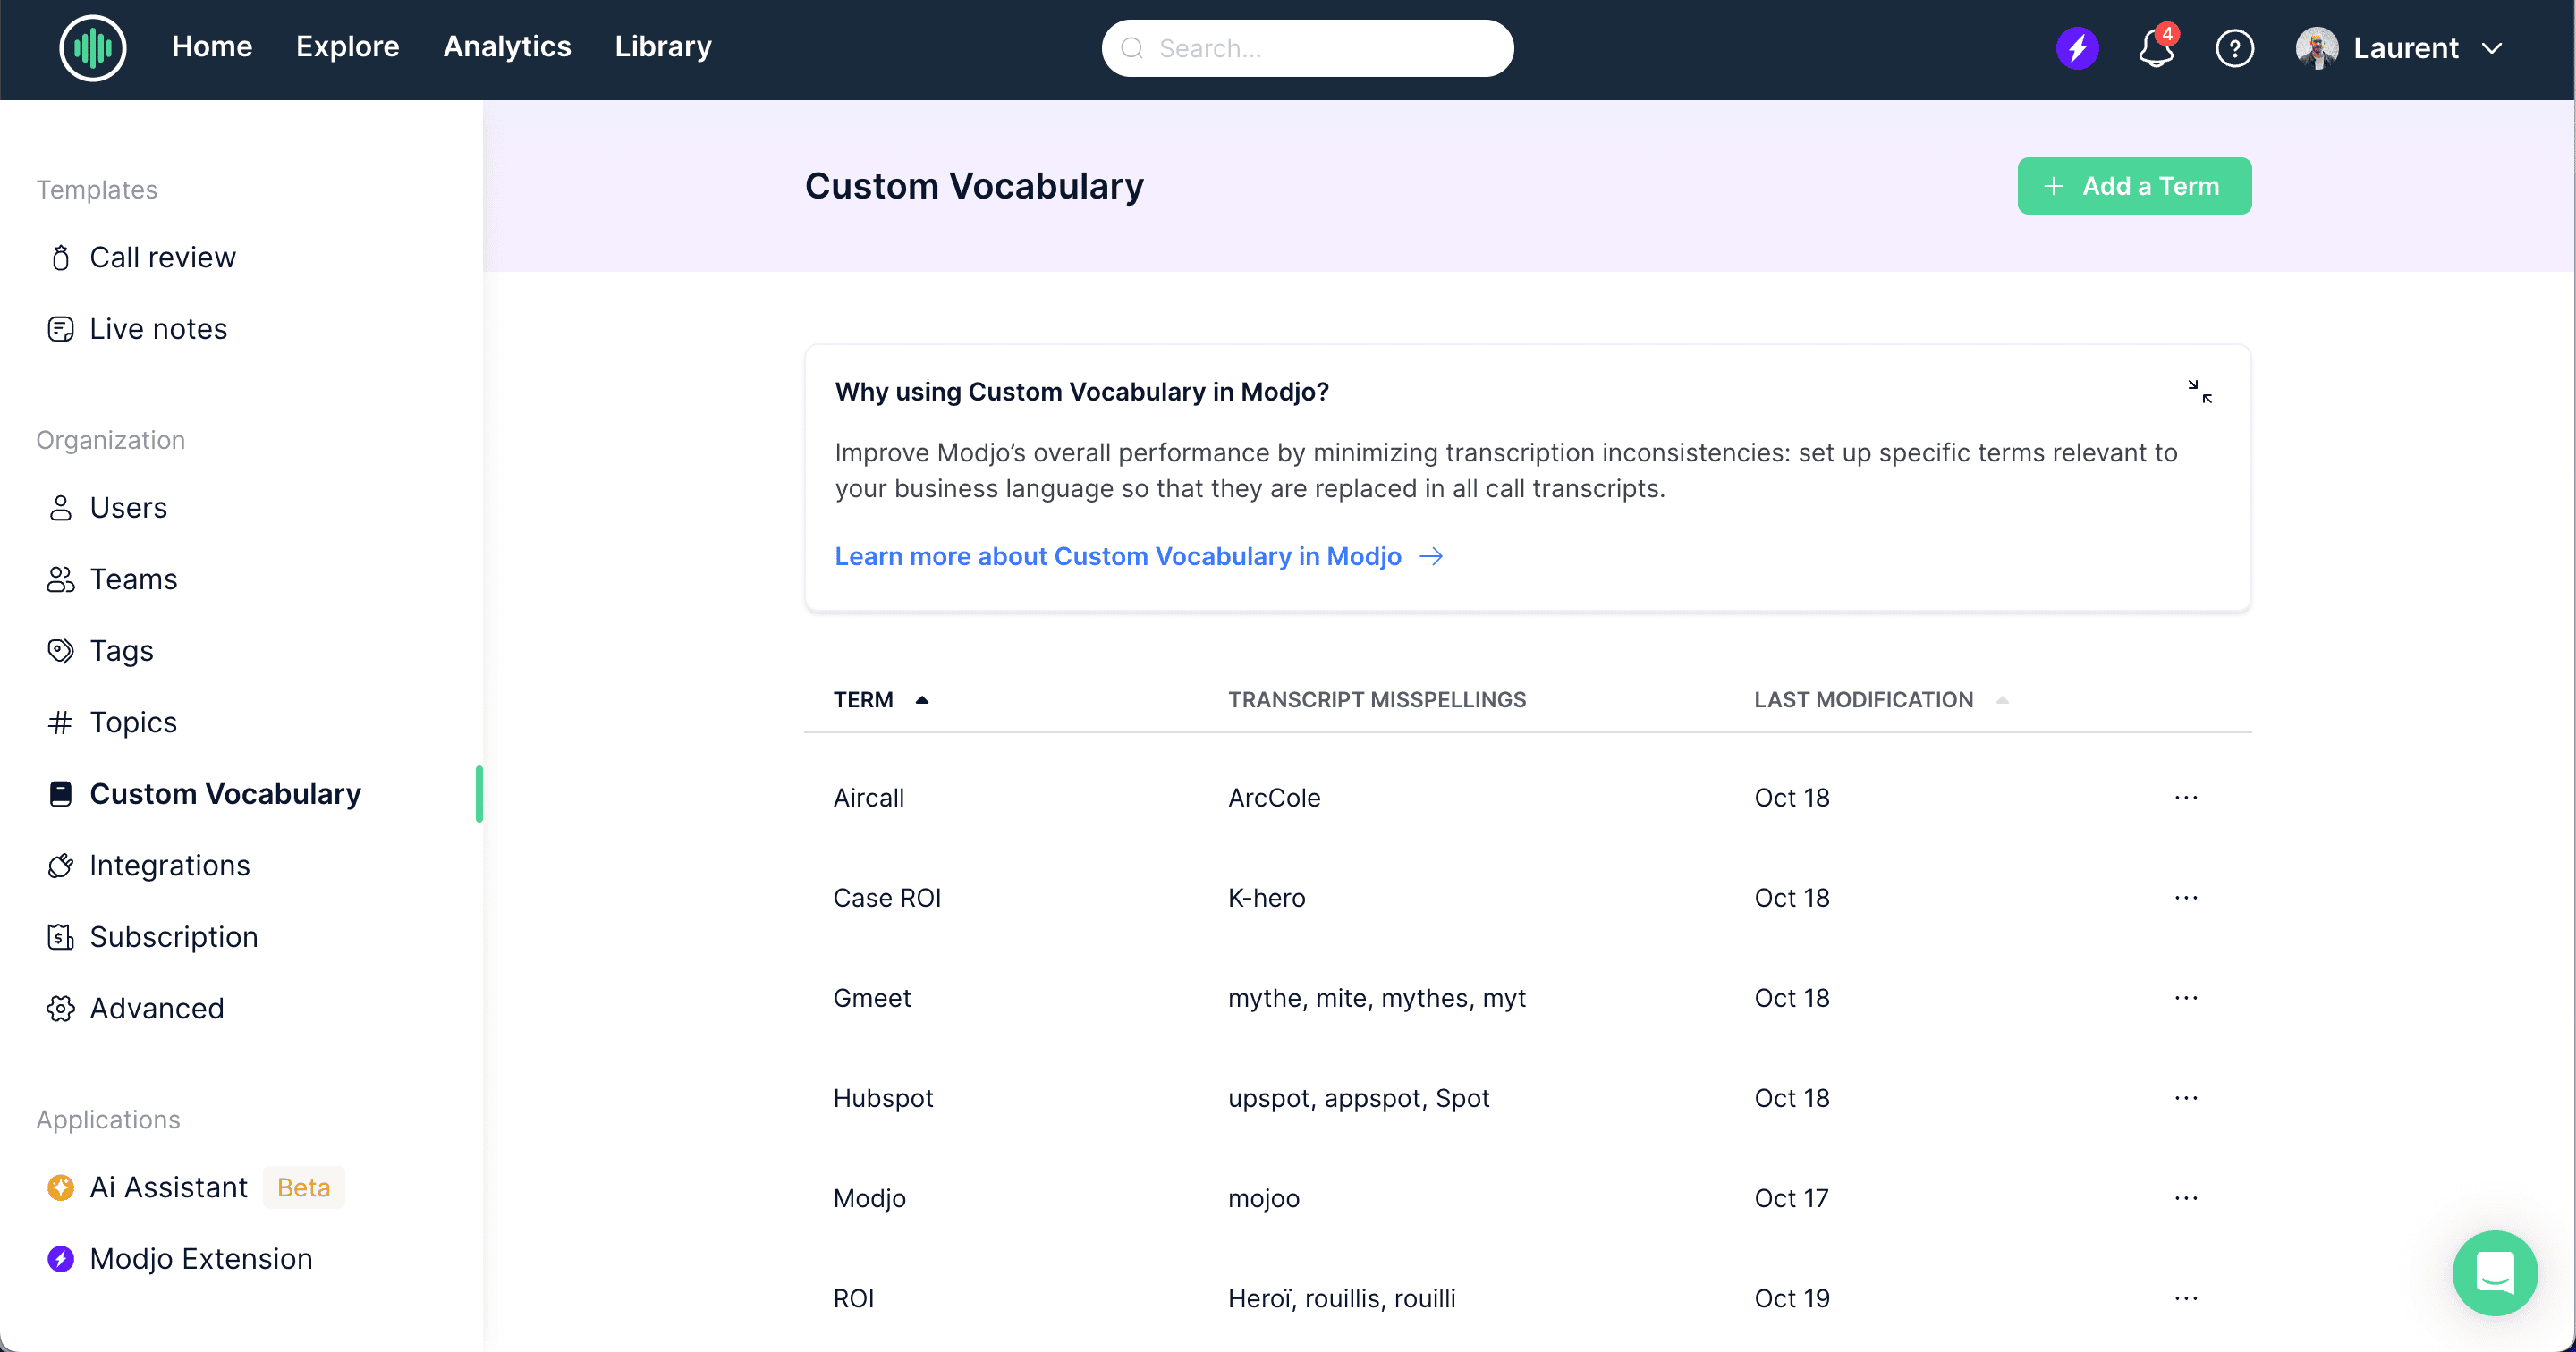Open more options for Modjo row

coord(2186,1198)
